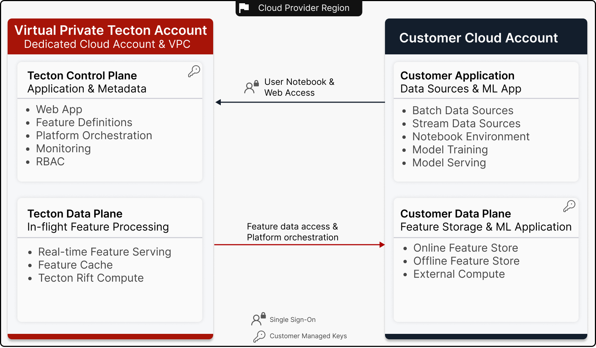Click 'Real-time Feature Serving' bullet item
The image size is (596, 348).
[x=105, y=252]
